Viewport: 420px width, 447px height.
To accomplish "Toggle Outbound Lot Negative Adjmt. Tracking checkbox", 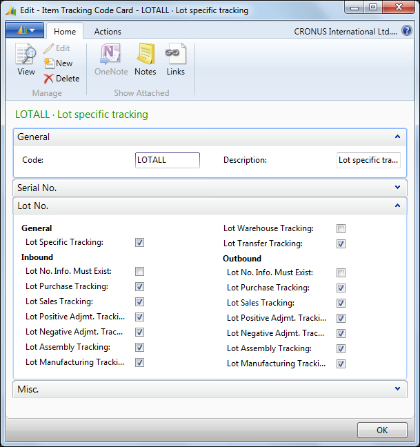I will pyautogui.click(x=341, y=334).
